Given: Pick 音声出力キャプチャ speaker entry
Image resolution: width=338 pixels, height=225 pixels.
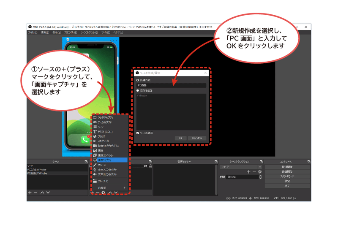Looking at the screenshot, I should [x=110, y=174].
